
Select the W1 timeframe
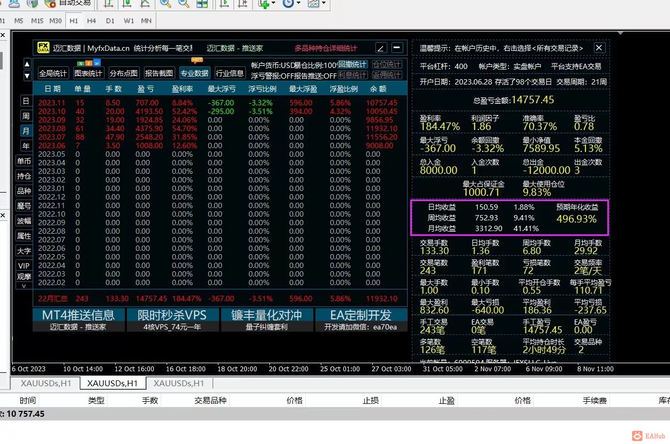pos(129,21)
